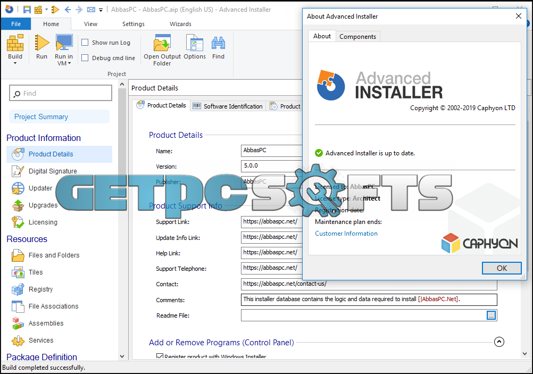Close the About Advanced Installer dialog

coord(519,16)
